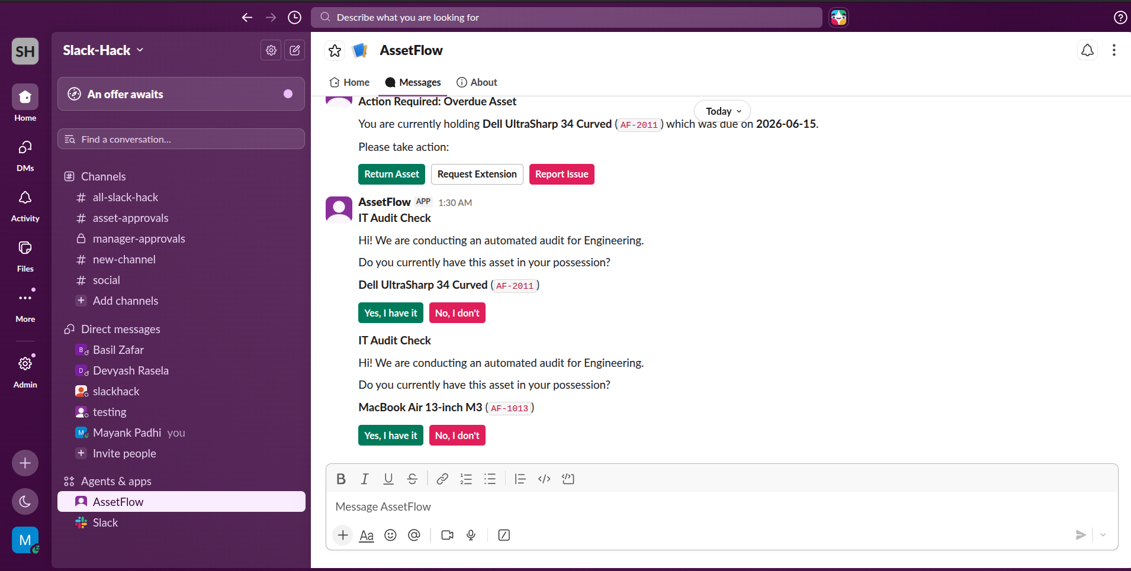Confirm 'Yes, I have it' for Dell UltraSharp
The height and width of the screenshot is (571, 1131).
(x=391, y=313)
